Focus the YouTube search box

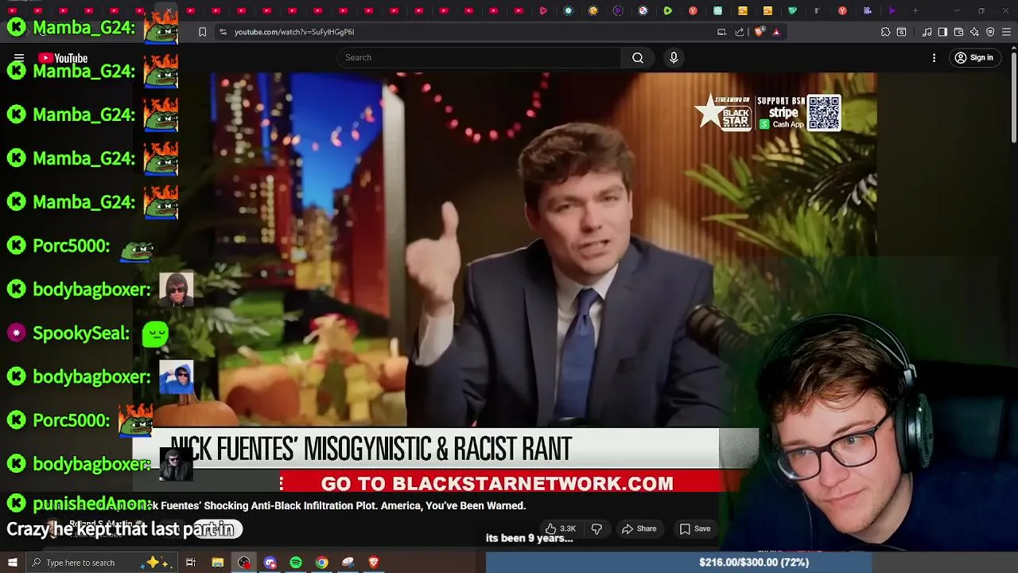click(479, 57)
